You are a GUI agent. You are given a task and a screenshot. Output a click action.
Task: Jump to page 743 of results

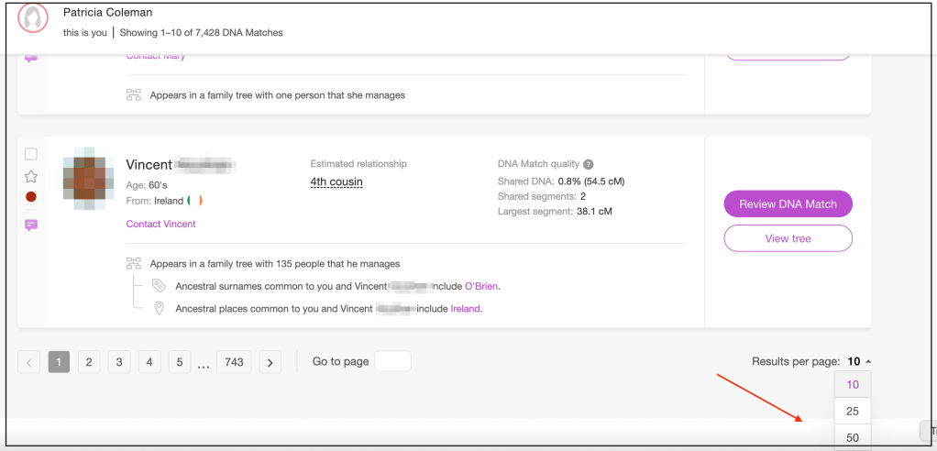(234, 362)
